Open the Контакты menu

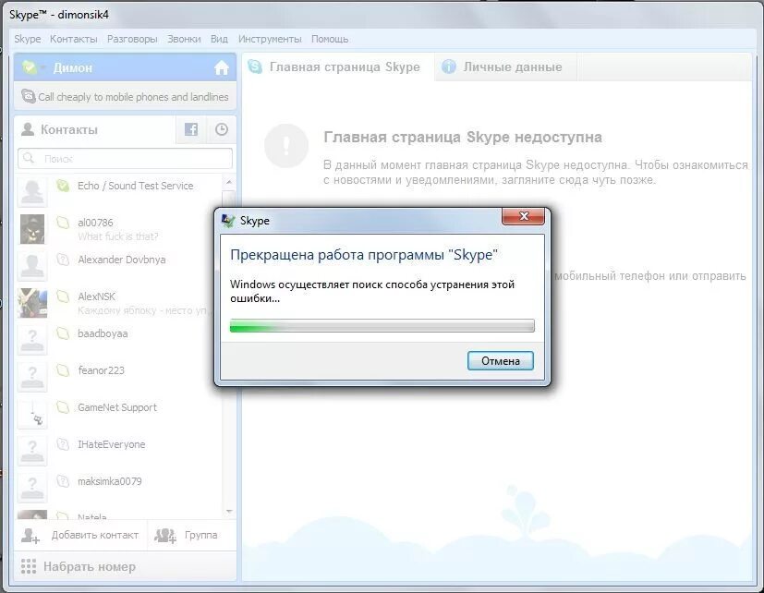pos(74,39)
